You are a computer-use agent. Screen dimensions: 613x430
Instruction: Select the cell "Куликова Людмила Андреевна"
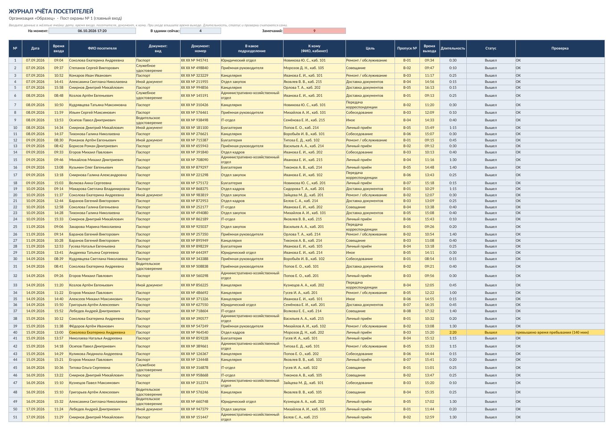pyautogui.click(x=102, y=354)
